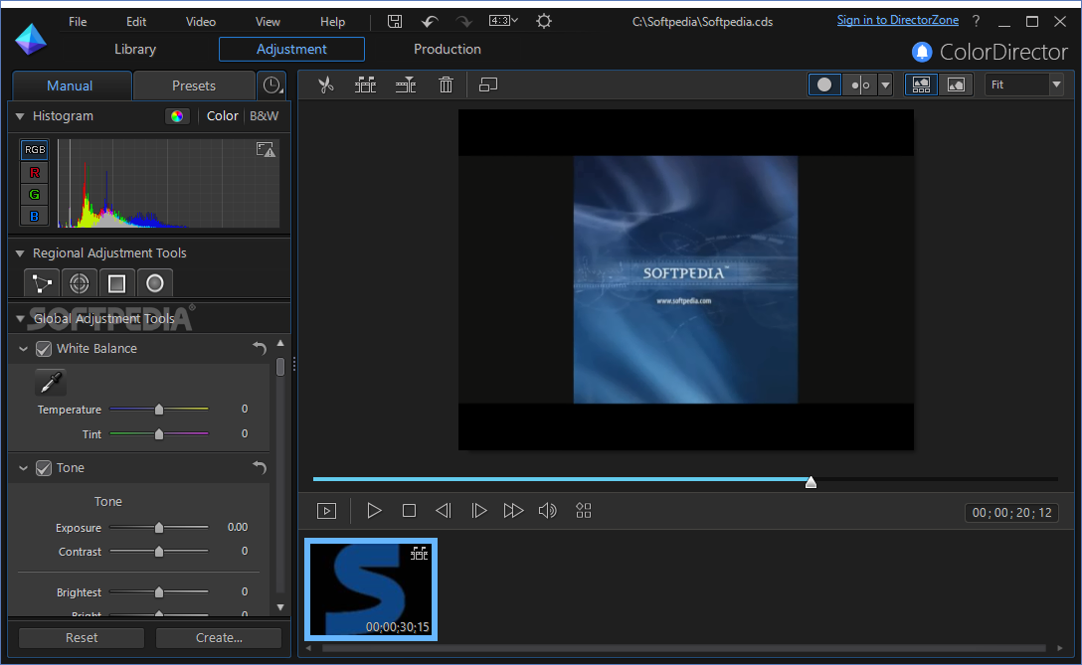Screen dimensions: 1082x665
Task: Collapse Global Adjustment Tools section
Action: tap(20, 319)
